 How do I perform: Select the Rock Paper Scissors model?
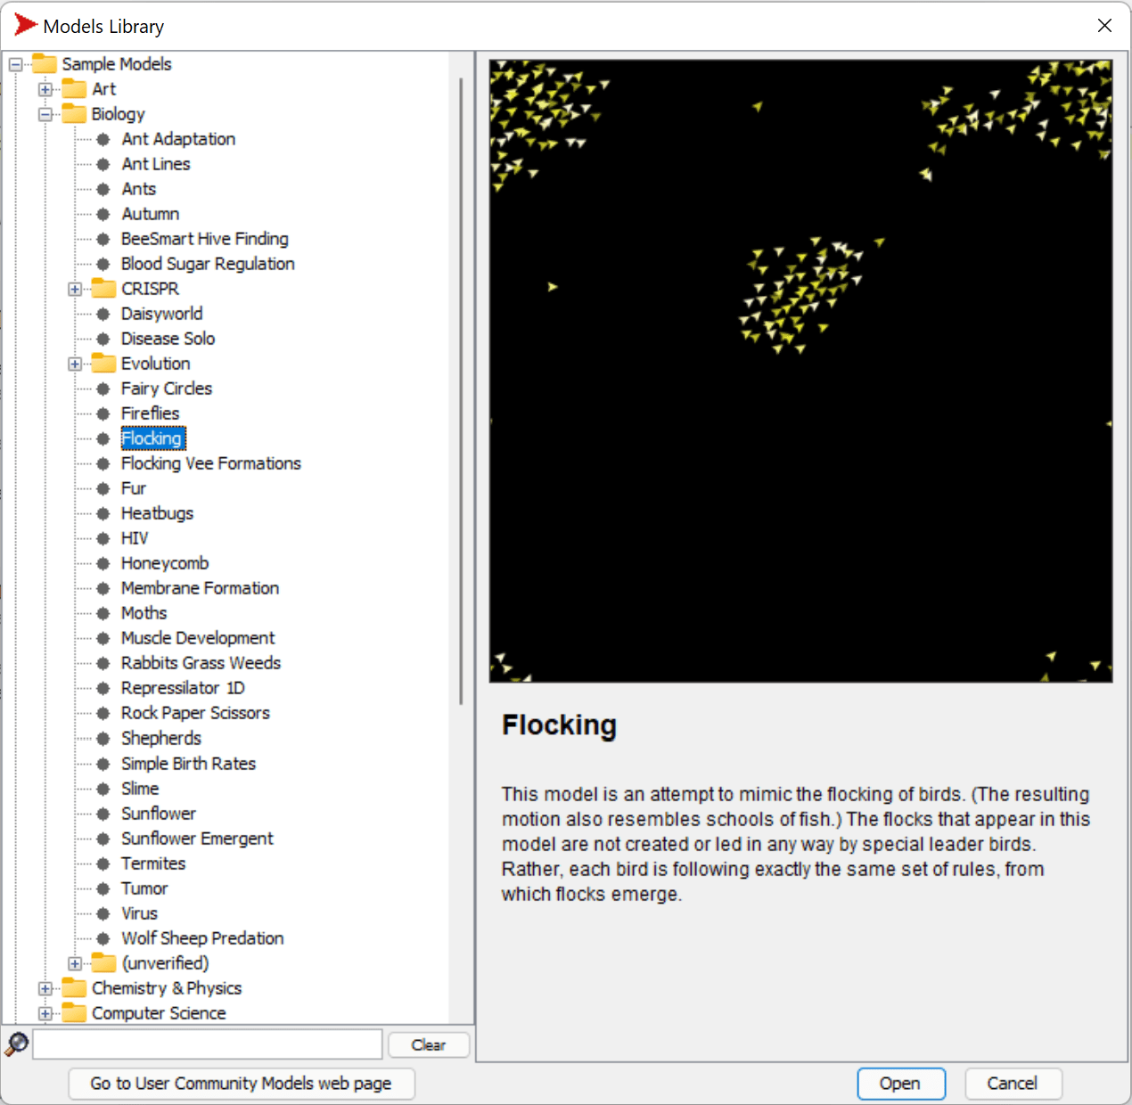(195, 712)
